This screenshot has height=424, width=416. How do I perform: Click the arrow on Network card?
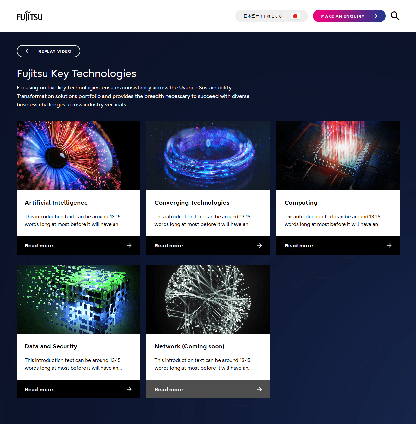(259, 389)
